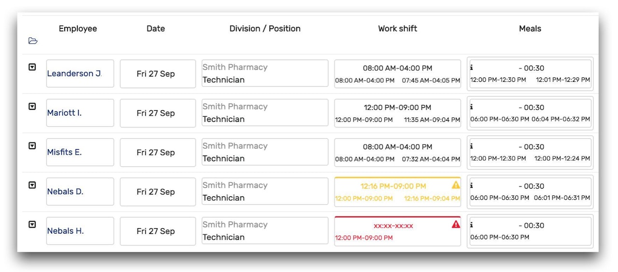Click red alert icon on Nebals H. shift

click(x=456, y=224)
